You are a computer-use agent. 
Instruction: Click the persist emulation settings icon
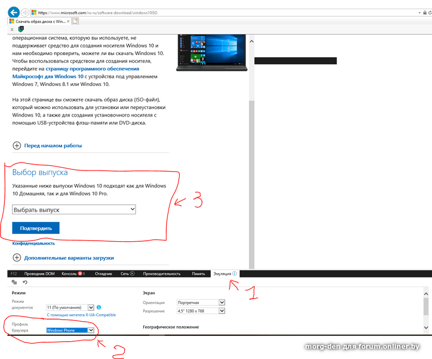[x=15, y=282]
